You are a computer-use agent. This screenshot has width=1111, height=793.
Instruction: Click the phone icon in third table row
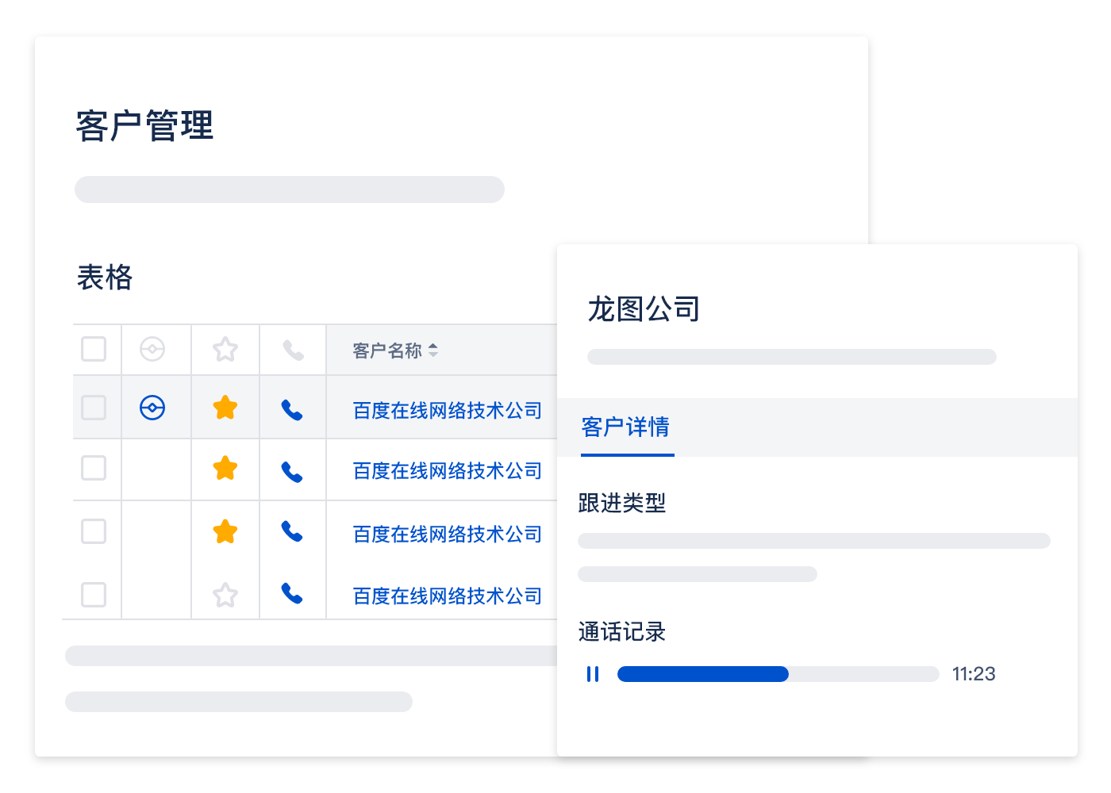(x=292, y=531)
